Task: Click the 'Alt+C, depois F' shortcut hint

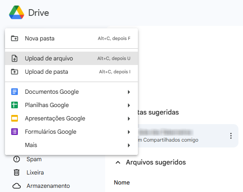Action: pyautogui.click(x=114, y=38)
